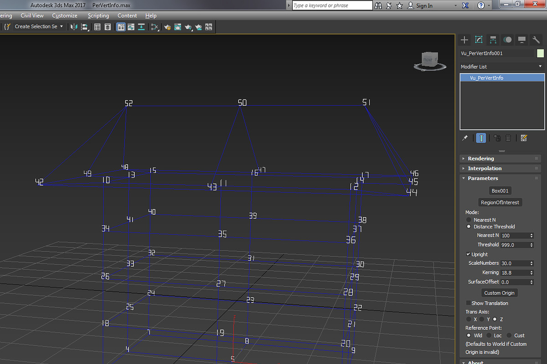The width and height of the screenshot is (547, 364).
Task: Open the Rendered Frame Window icon
Action: 177,27
